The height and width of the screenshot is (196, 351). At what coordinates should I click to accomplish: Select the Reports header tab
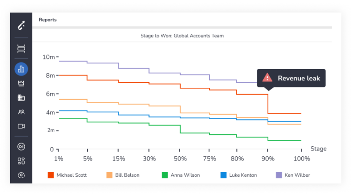point(48,20)
